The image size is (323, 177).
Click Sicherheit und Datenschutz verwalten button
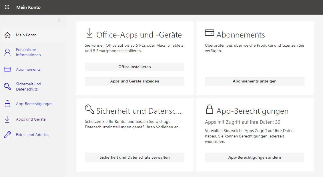click(x=135, y=158)
